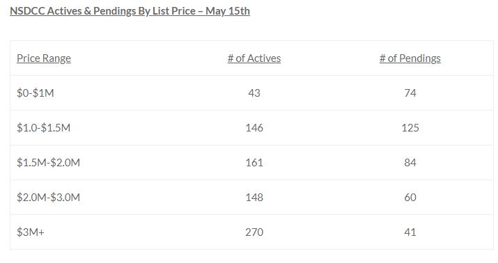The image size is (498, 263).
Task: Click the 125 pendings cell
Action: tap(410, 128)
